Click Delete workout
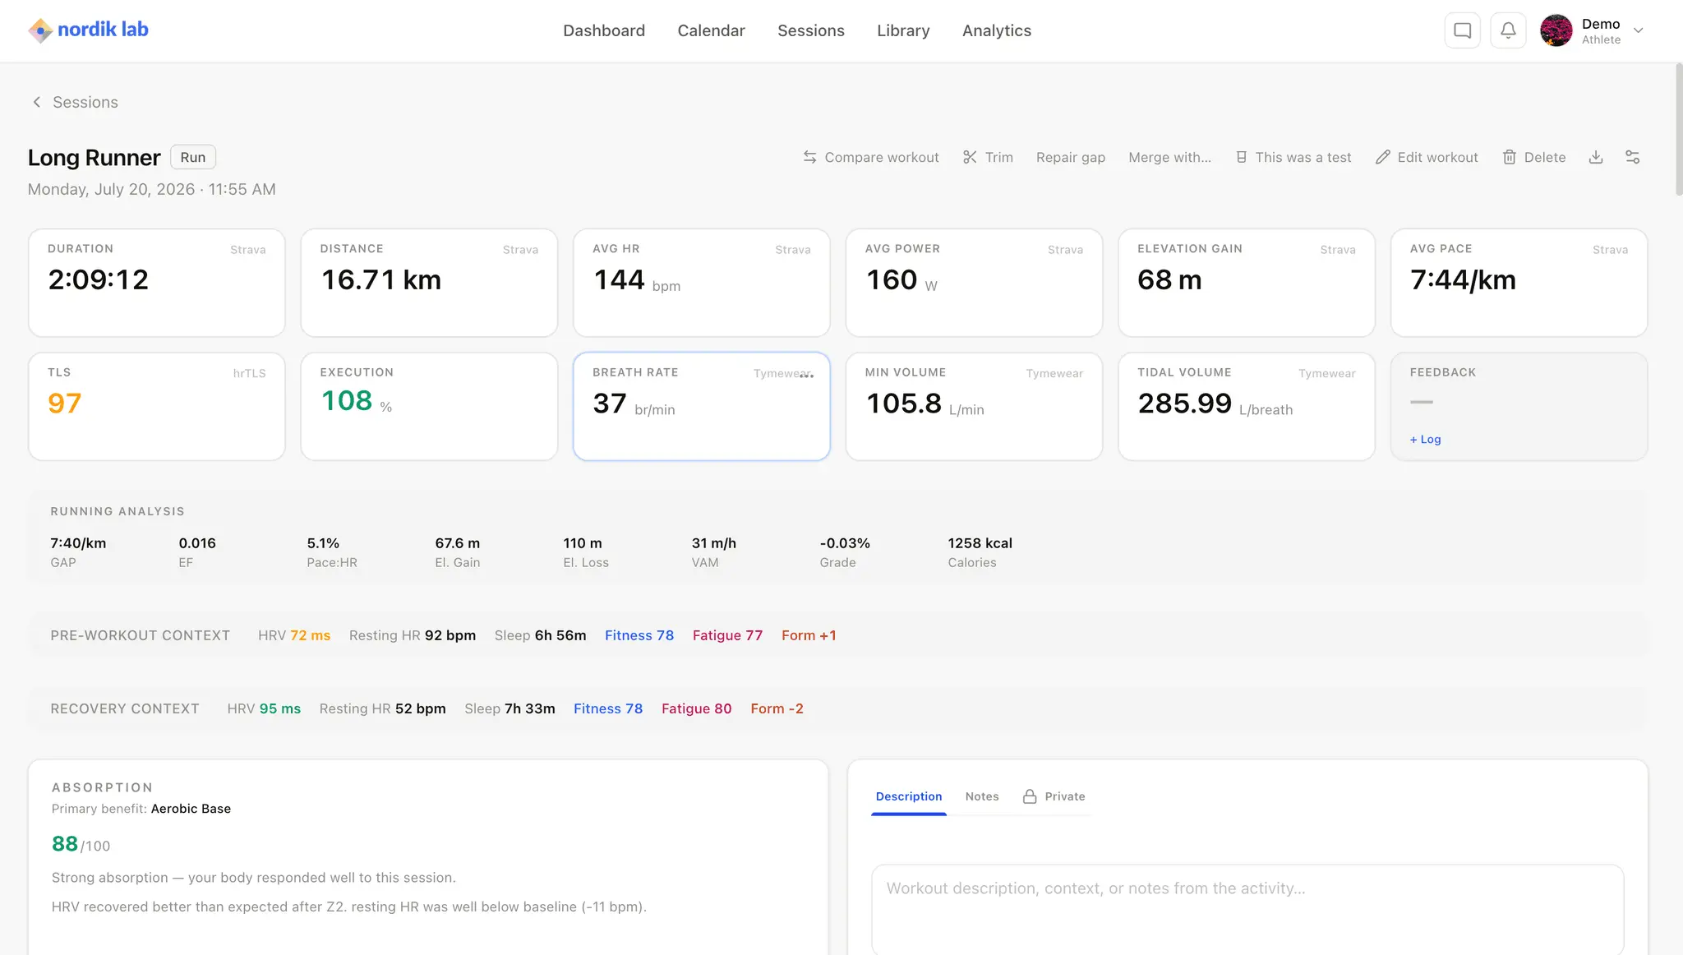Screen dimensions: 1683x955 click(x=1533, y=157)
